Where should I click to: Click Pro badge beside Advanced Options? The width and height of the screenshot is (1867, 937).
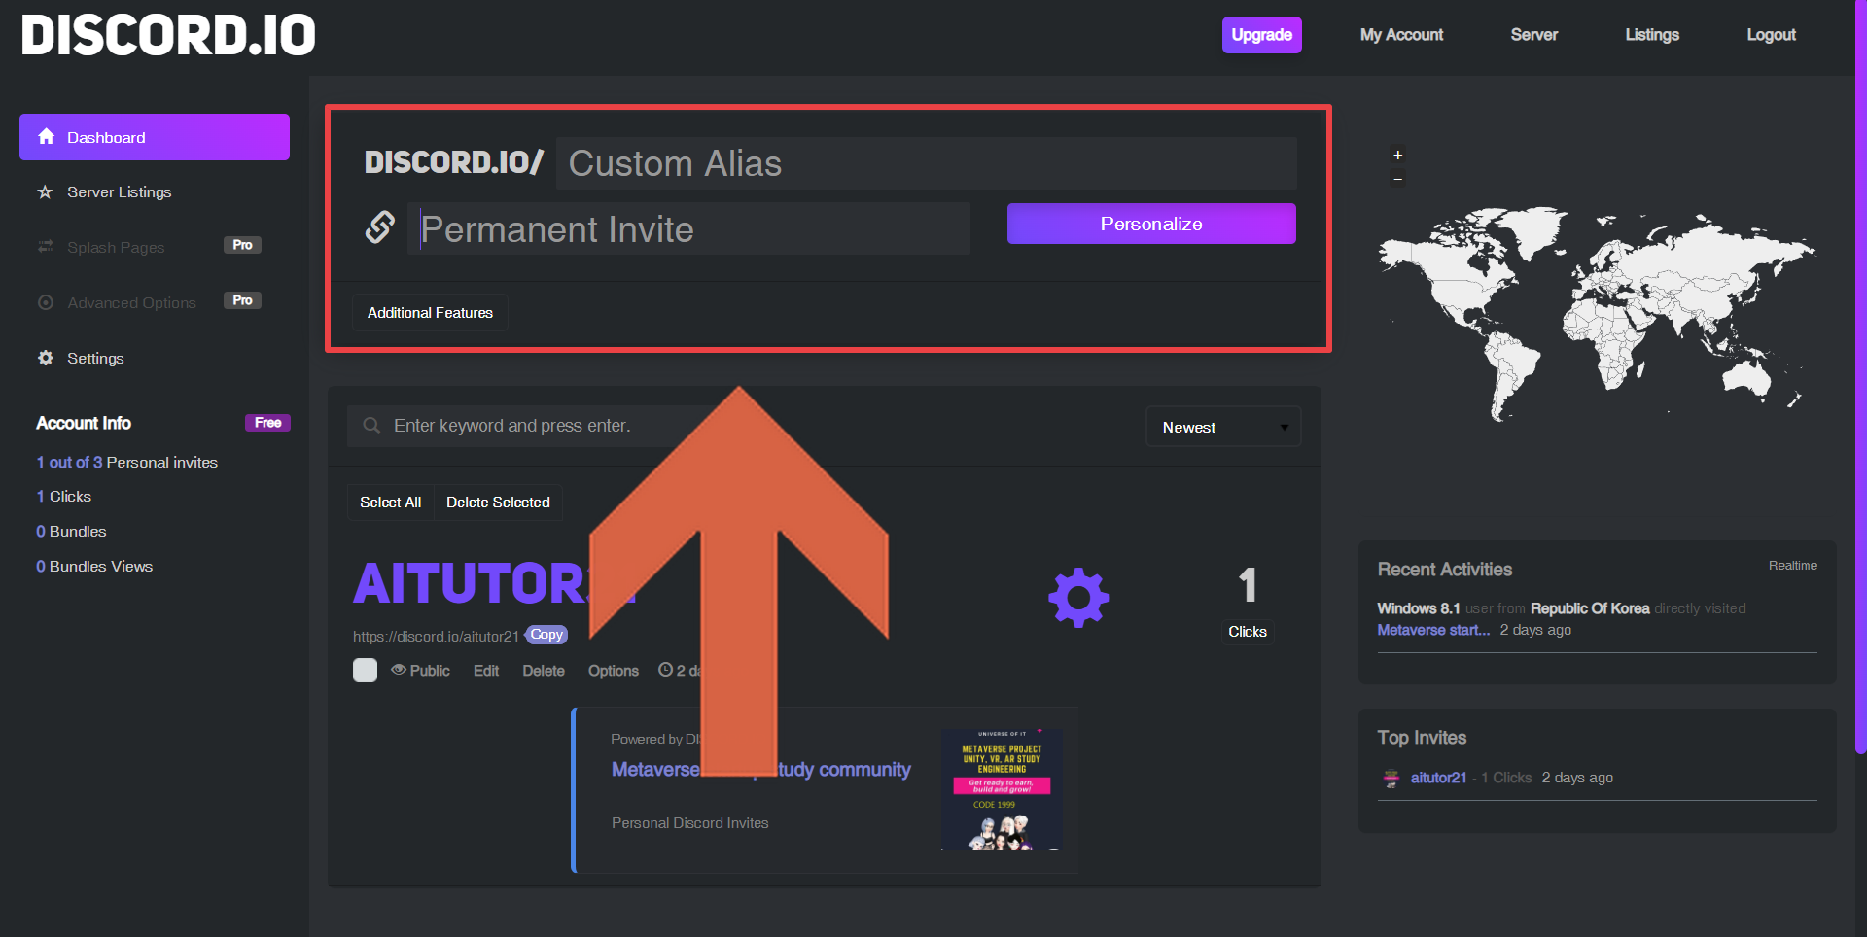[x=242, y=300]
